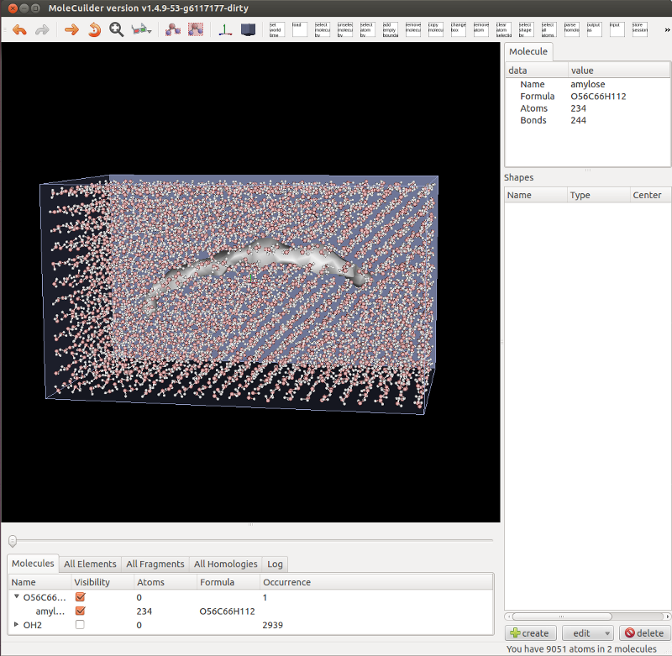This screenshot has width=672, height=656.
Task: Click the magnifier zoom-to-fit icon
Action: pos(116,29)
